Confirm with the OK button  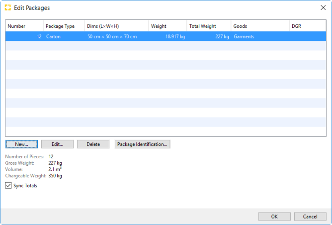pos(274,217)
